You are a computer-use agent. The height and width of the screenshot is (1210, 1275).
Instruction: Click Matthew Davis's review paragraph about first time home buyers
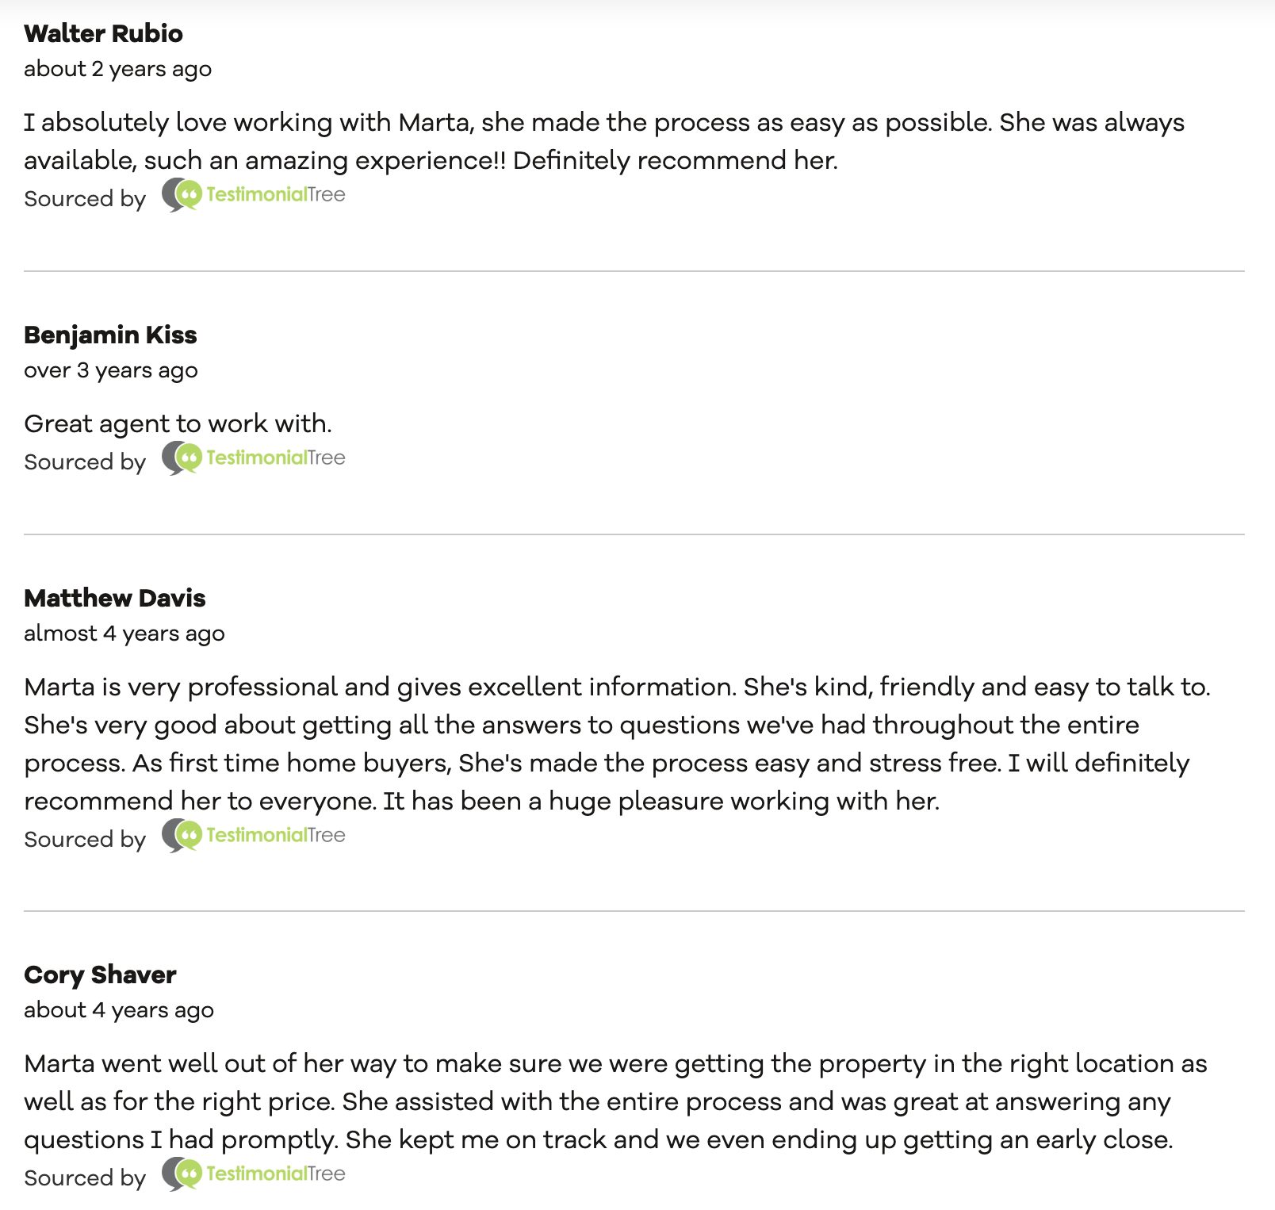[x=618, y=744]
